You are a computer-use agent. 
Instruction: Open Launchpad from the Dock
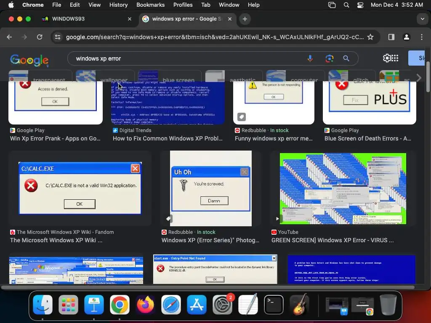point(68,304)
